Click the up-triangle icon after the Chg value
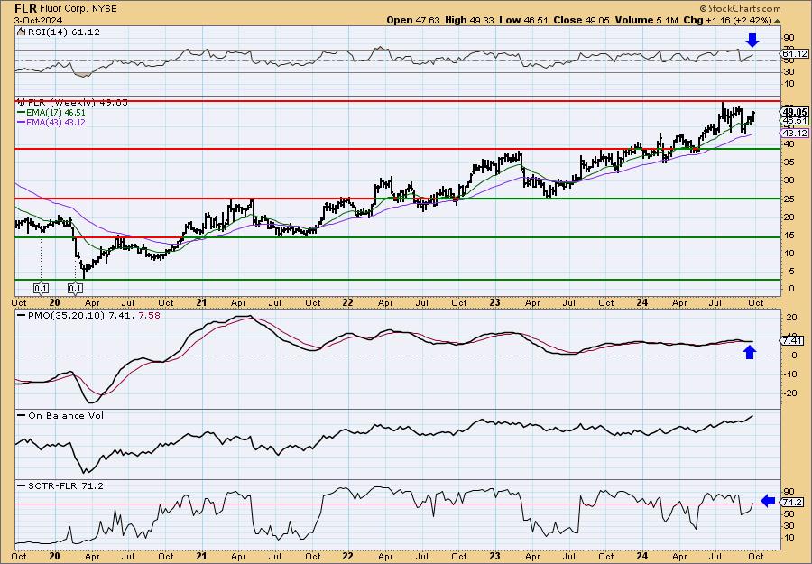 coord(778,21)
